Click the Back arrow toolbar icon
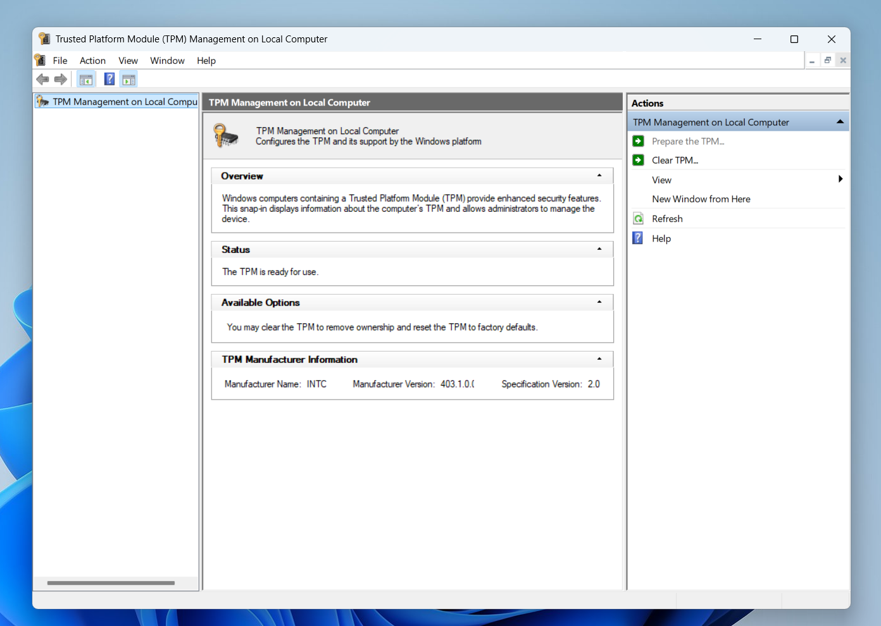This screenshot has height=626, width=881. pyautogui.click(x=42, y=79)
